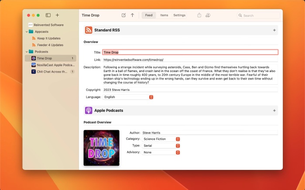Screen dimensions: 305x190
Task: Toggle the sidebar visibility button
Action: [48, 15]
